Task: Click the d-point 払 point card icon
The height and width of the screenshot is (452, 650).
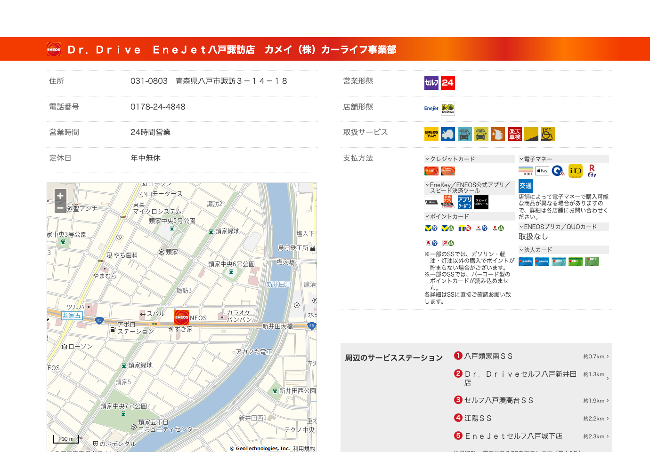Action: pos(447,243)
